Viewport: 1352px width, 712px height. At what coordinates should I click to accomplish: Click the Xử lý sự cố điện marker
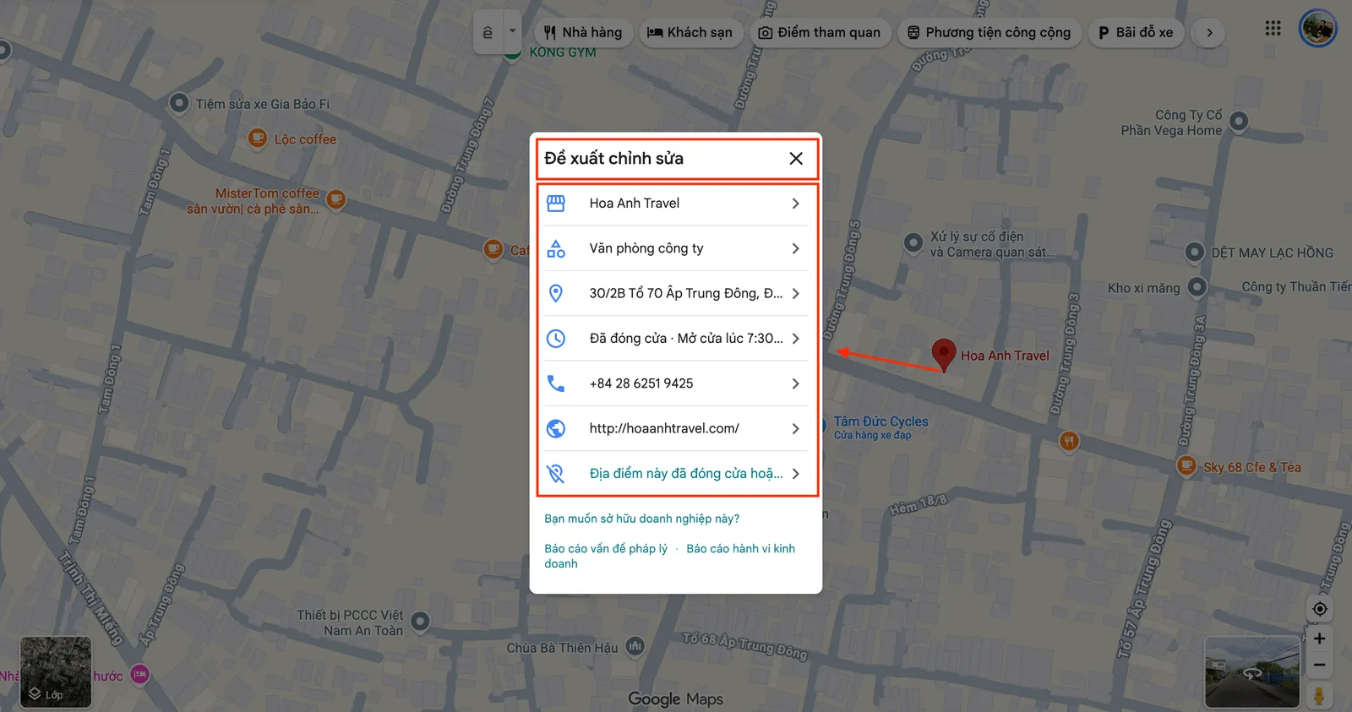[913, 243]
